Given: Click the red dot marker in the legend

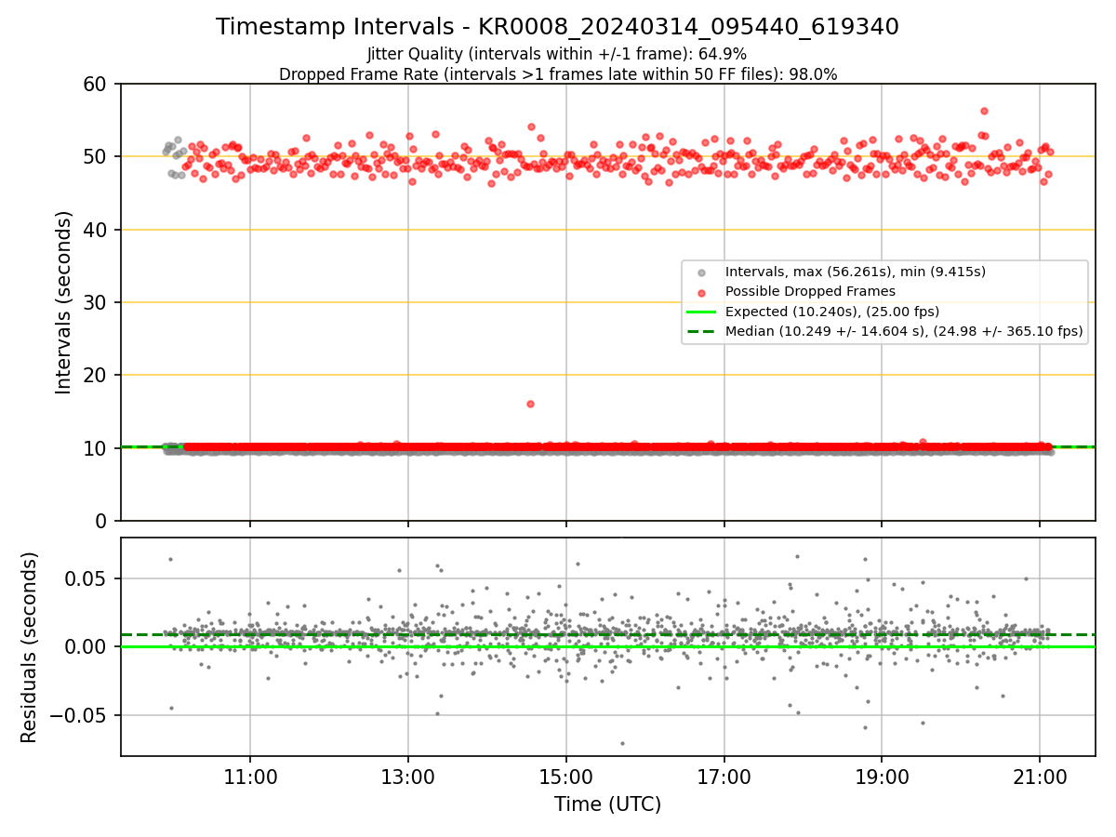Looking at the screenshot, I should pos(702,292).
